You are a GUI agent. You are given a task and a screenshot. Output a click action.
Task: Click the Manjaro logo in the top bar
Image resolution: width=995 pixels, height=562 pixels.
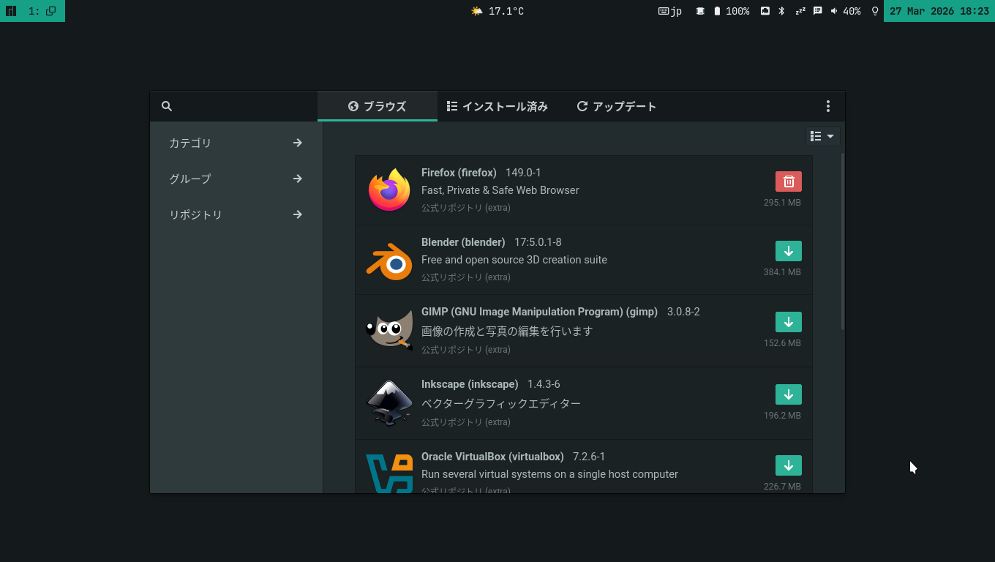[x=11, y=11]
